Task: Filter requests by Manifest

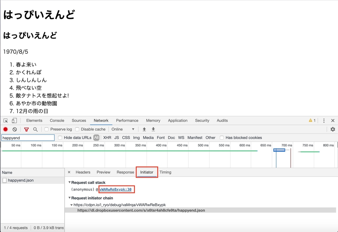Action: point(195,138)
